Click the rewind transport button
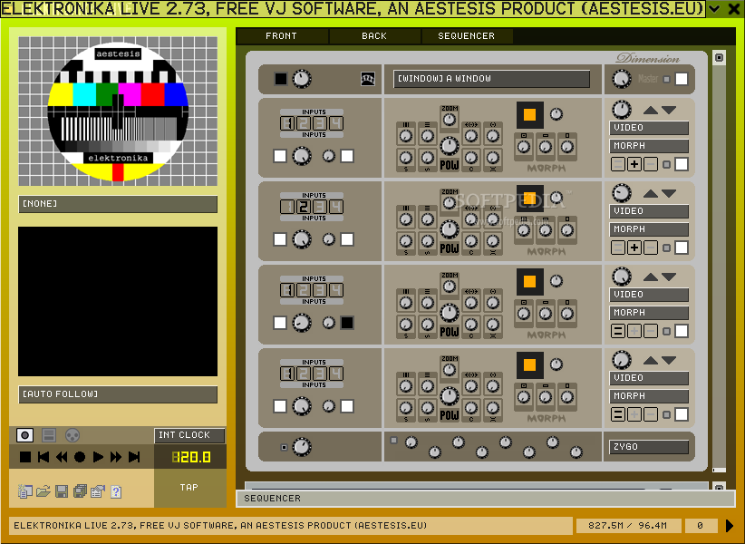Screen dimensions: 745x544 [62, 457]
